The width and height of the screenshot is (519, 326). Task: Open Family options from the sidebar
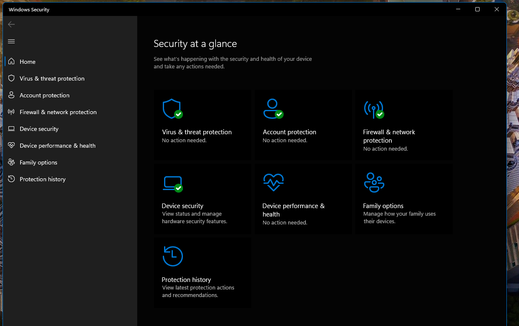point(70,162)
